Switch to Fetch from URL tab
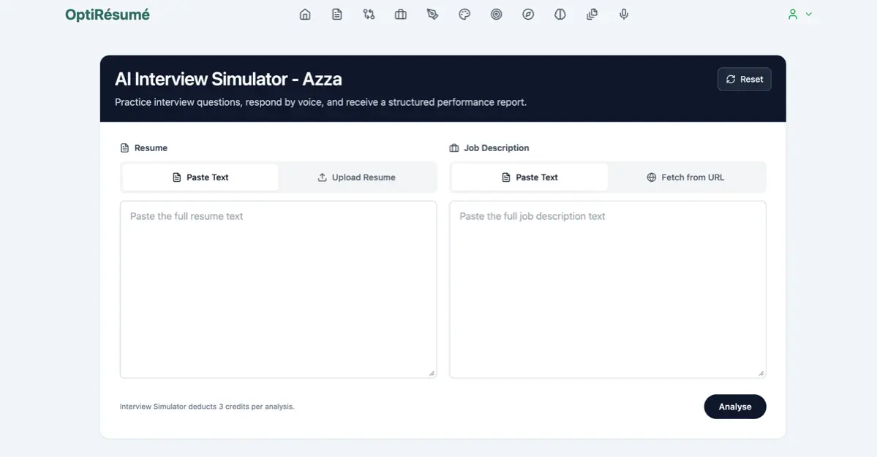The height and width of the screenshot is (457, 877). (x=685, y=177)
